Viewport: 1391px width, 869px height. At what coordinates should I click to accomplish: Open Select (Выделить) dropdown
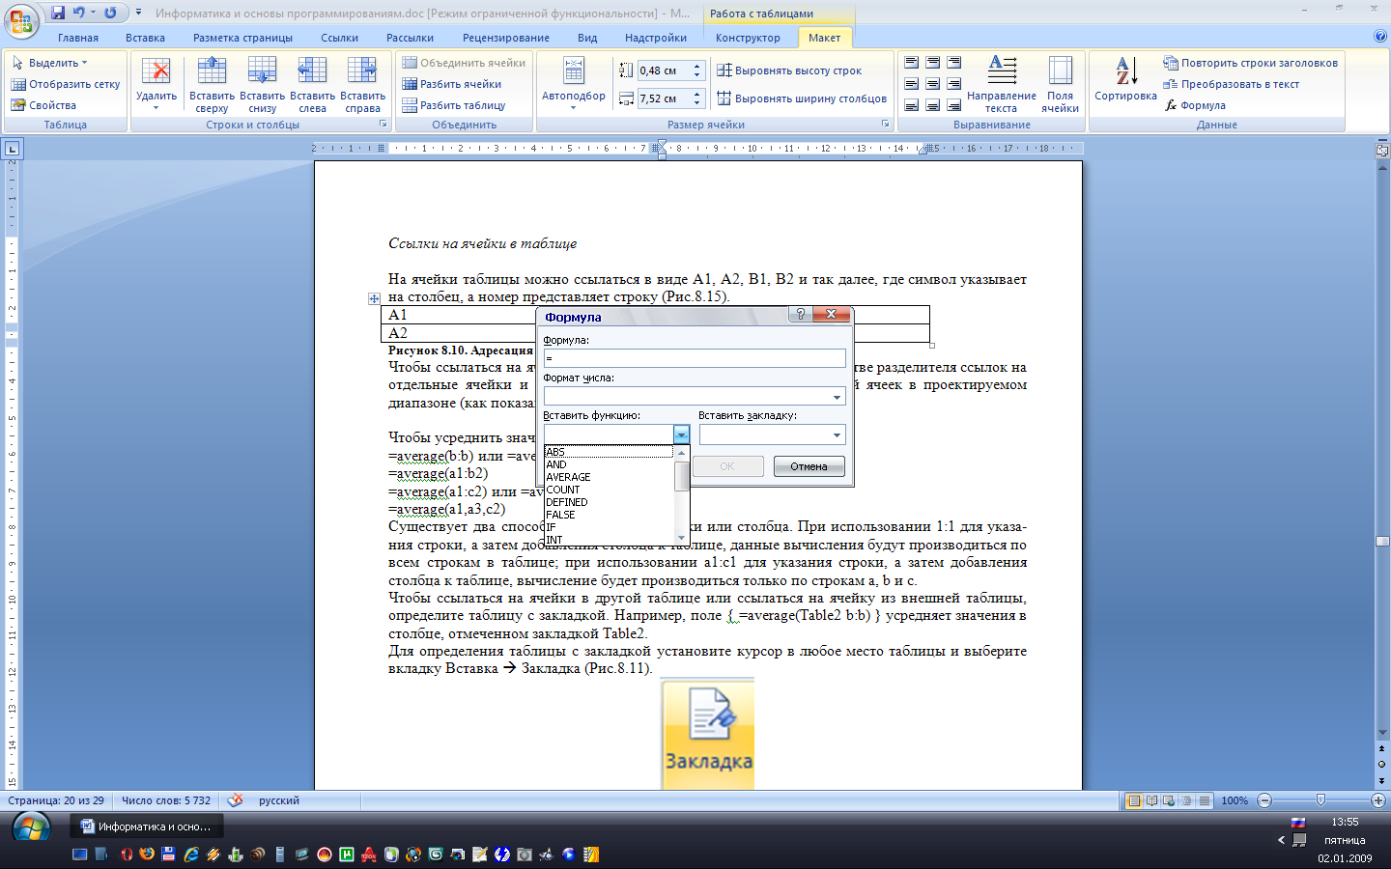tap(49, 63)
